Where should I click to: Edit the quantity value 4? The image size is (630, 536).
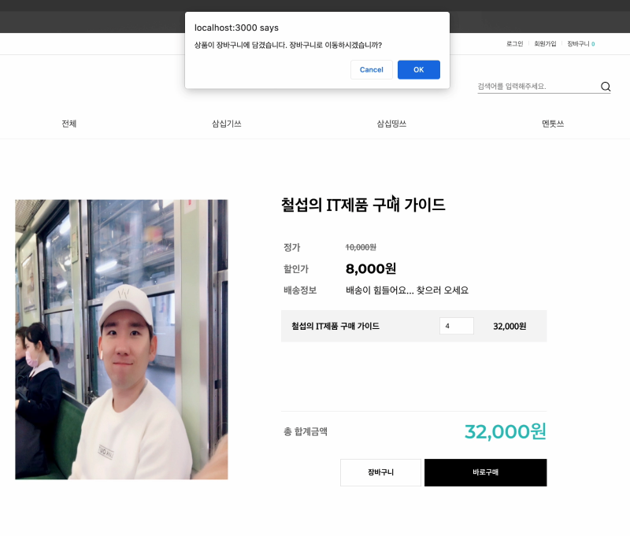(x=456, y=326)
